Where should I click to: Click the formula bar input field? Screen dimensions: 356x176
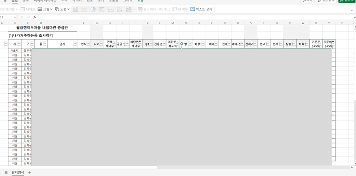point(195,17)
